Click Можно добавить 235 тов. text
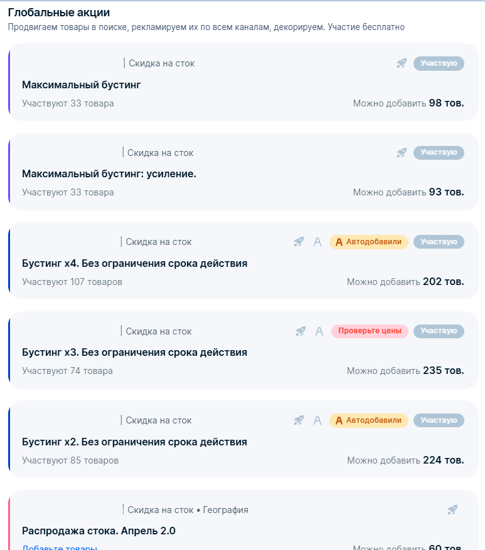The height and width of the screenshot is (550, 485). [405, 371]
